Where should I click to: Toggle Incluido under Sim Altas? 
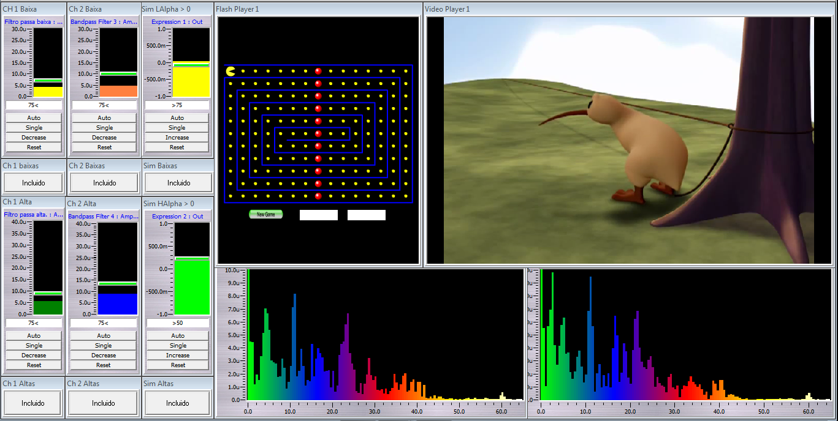click(x=177, y=403)
